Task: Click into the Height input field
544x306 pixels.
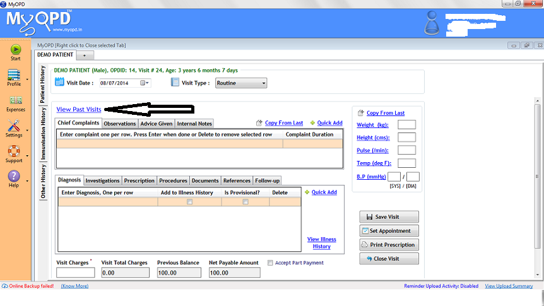Action: click(x=406, y=138)
